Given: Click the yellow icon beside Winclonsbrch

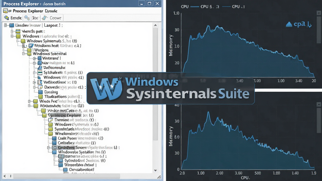Looking at the screenshot, I should 51,134.
